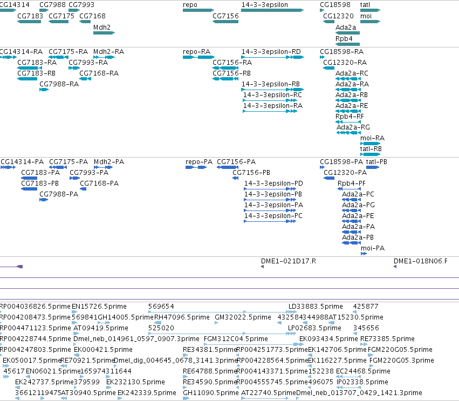Click the CG12320 gene label

pyautogui.click(x=338, y=16)
